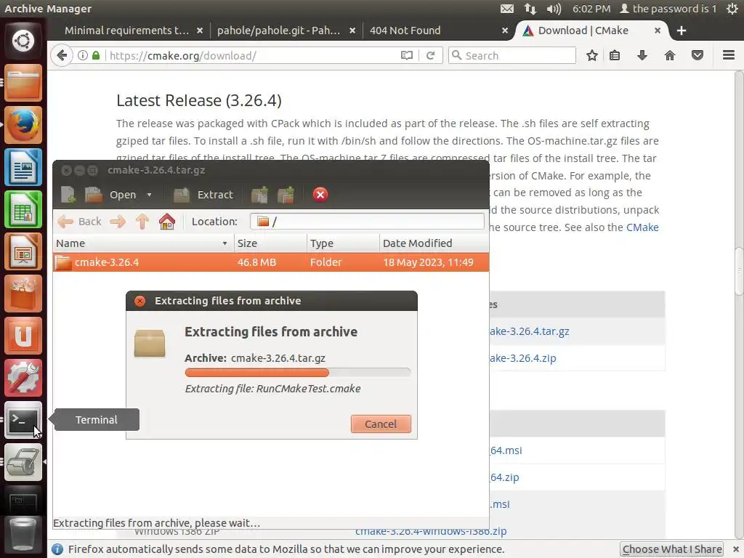
Task: Open Ubuntu Software Center from the dock
Action: click(x=23, y=294)
